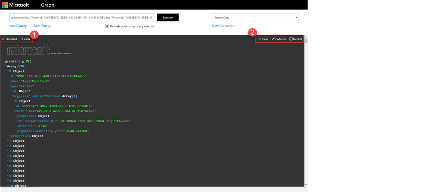This screenshot has width=424, height=192.
Task: Toggle Refresh graph after query execute
Action: pos(107,26)
